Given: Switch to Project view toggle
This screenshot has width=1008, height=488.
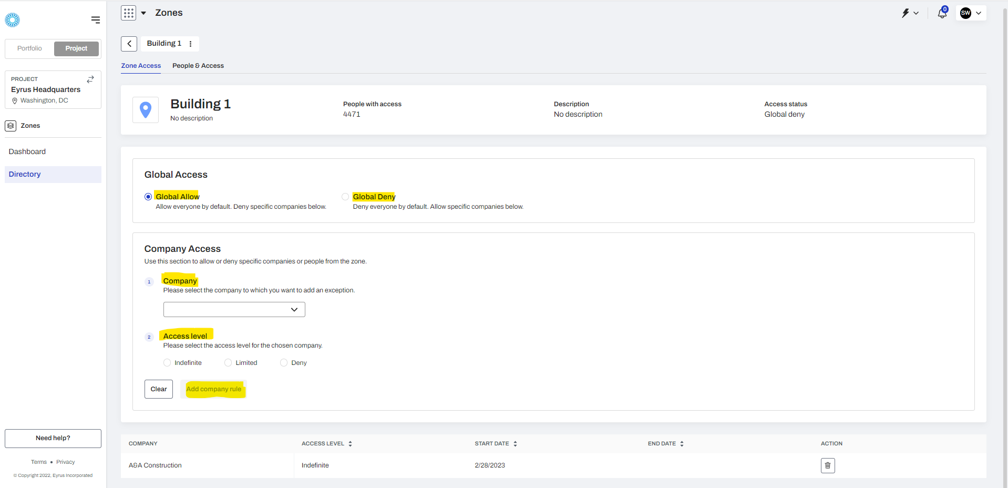Looking at the screenshot, I should pyautogui.click(x=76, y=48).
